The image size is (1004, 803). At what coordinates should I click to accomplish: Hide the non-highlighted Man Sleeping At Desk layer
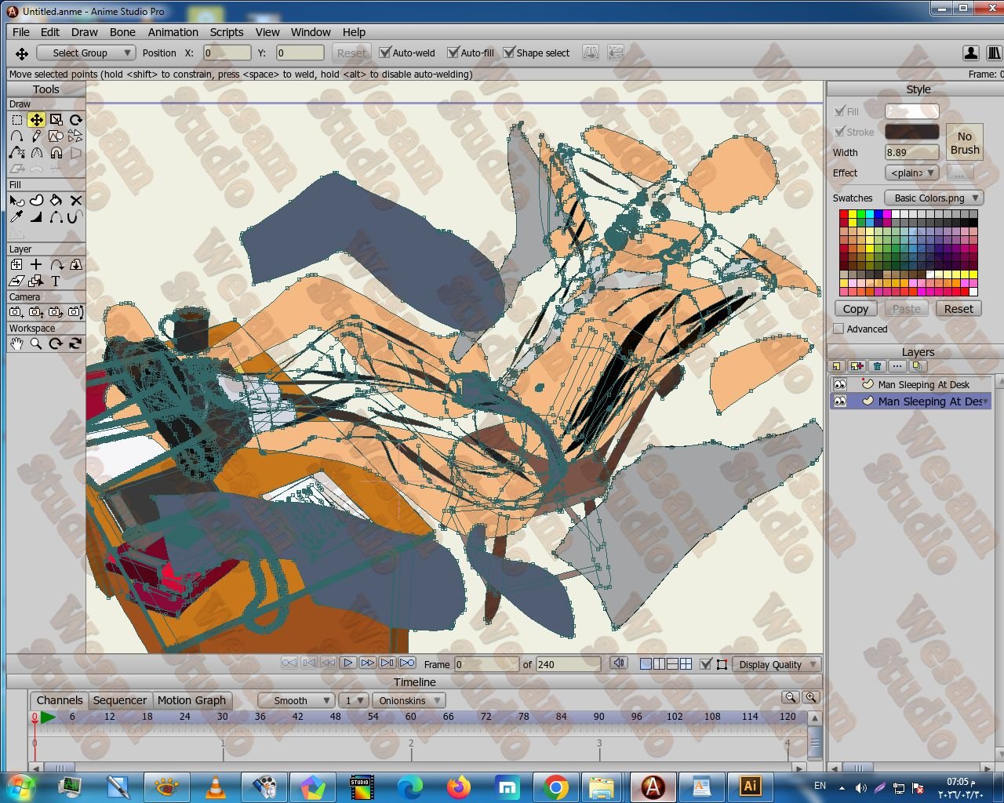point(840,385)
